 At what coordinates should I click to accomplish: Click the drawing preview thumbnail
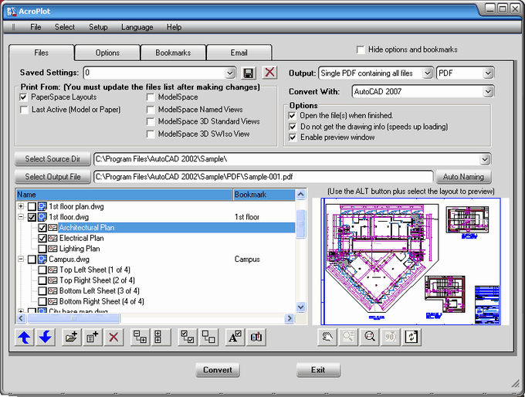[411, 261]
